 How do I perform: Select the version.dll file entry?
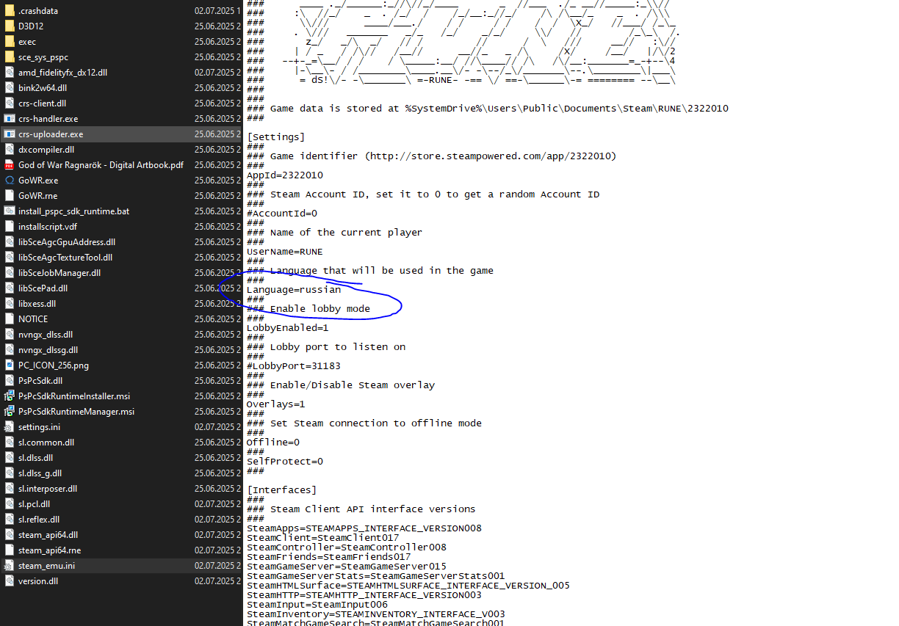tap(38, 581)
